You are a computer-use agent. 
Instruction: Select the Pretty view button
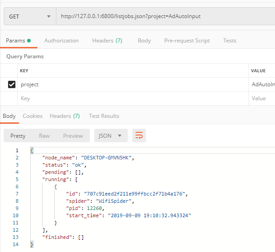(18, 135)
